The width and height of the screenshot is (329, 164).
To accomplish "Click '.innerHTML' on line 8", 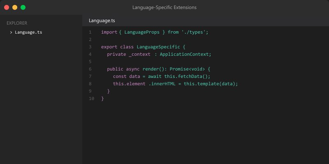I will pos(162,84).
